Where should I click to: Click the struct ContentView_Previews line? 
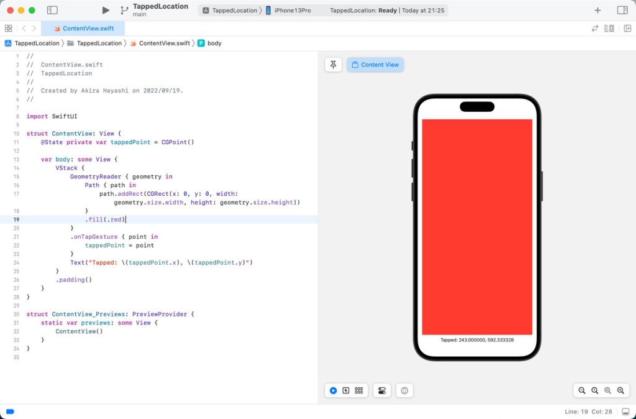(111, 315)
